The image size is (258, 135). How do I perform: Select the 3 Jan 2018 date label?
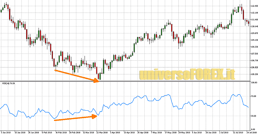tap(5, 132)
